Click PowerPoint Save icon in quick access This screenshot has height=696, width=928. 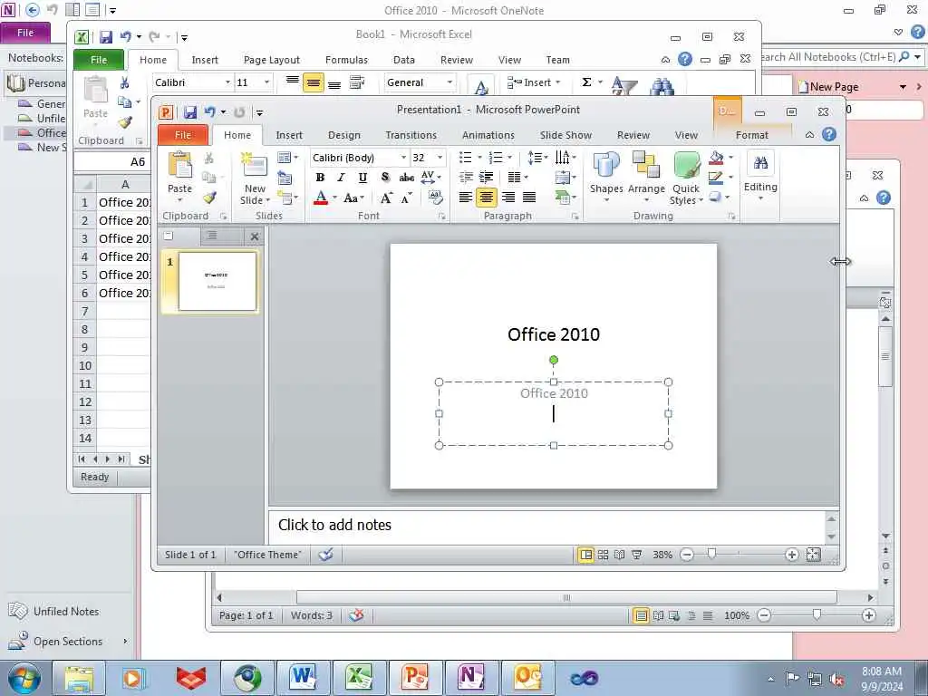tap(190, 111)
